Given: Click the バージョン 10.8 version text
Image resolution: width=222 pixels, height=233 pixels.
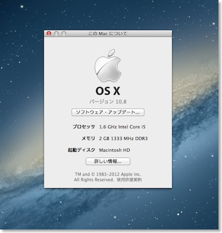Looking at the screenshot, I should [108, 102].
